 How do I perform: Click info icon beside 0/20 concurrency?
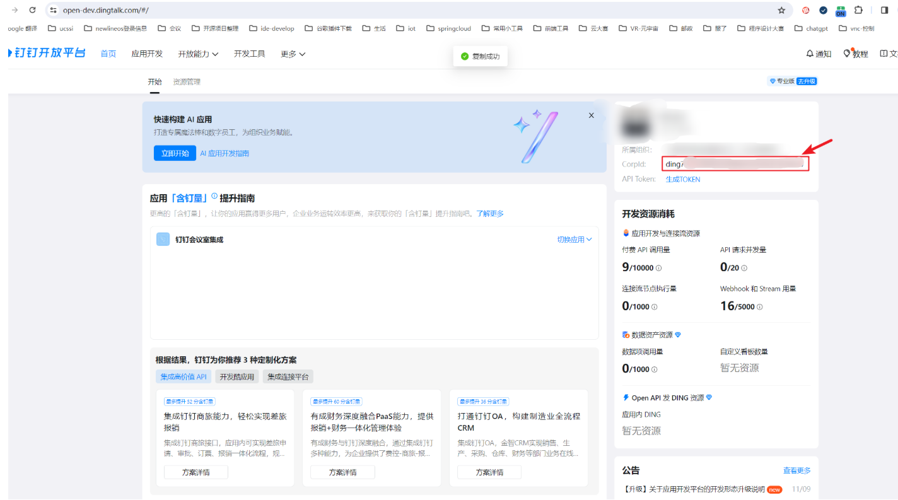pos(744,268)
